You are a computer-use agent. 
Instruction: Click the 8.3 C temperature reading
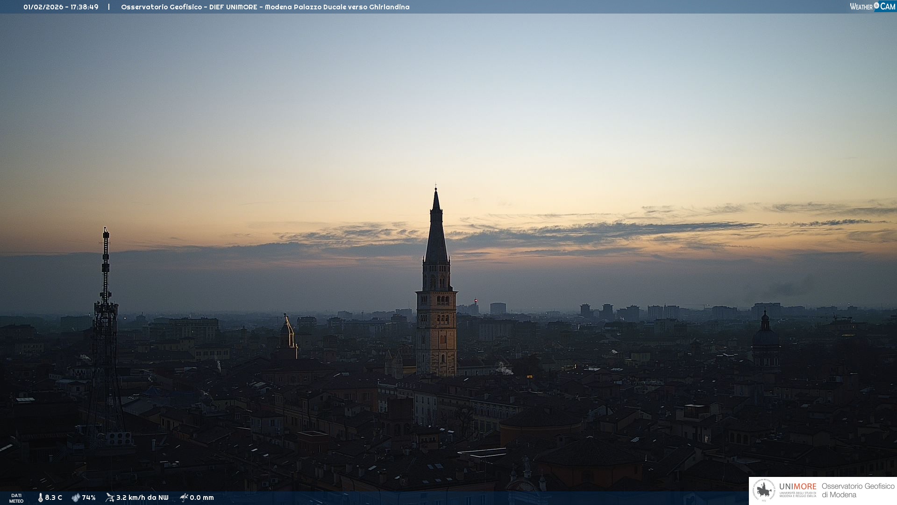click(54, 498)
